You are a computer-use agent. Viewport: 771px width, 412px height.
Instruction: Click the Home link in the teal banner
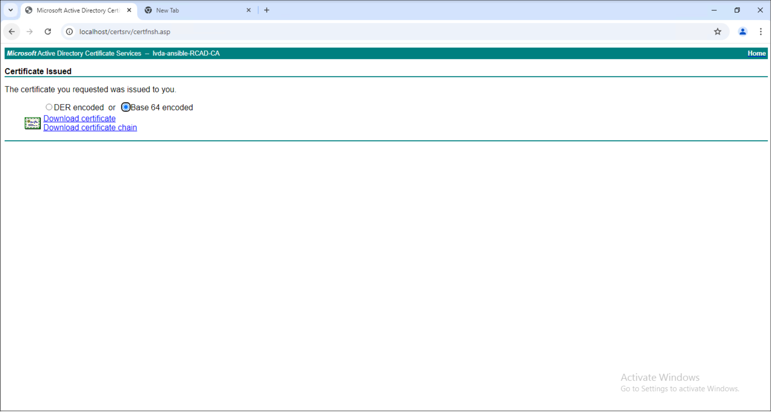[x=756, y=53]
